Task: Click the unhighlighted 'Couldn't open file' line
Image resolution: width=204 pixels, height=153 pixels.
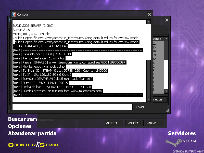Action: pos(76,38)
